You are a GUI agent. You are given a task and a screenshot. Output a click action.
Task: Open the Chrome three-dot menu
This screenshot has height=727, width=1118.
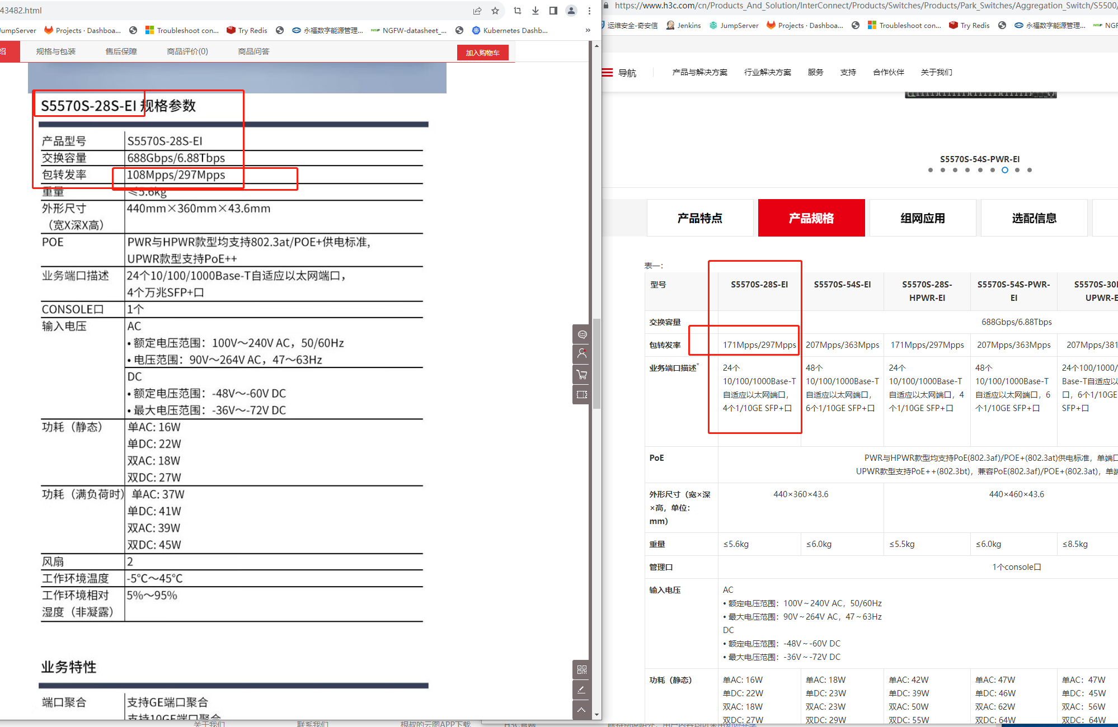point(589,11)
